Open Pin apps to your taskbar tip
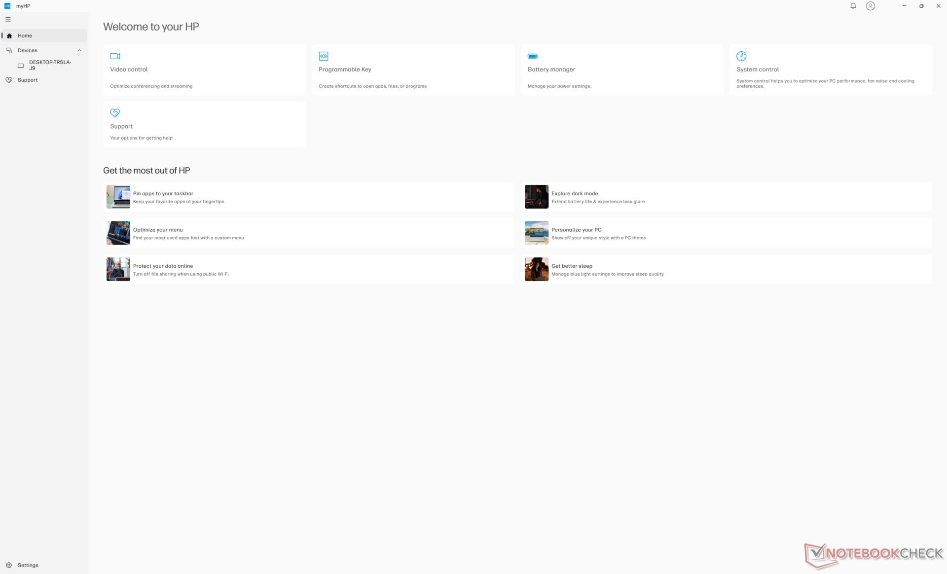This screenshot has width=947, height=574. [163, 194]
